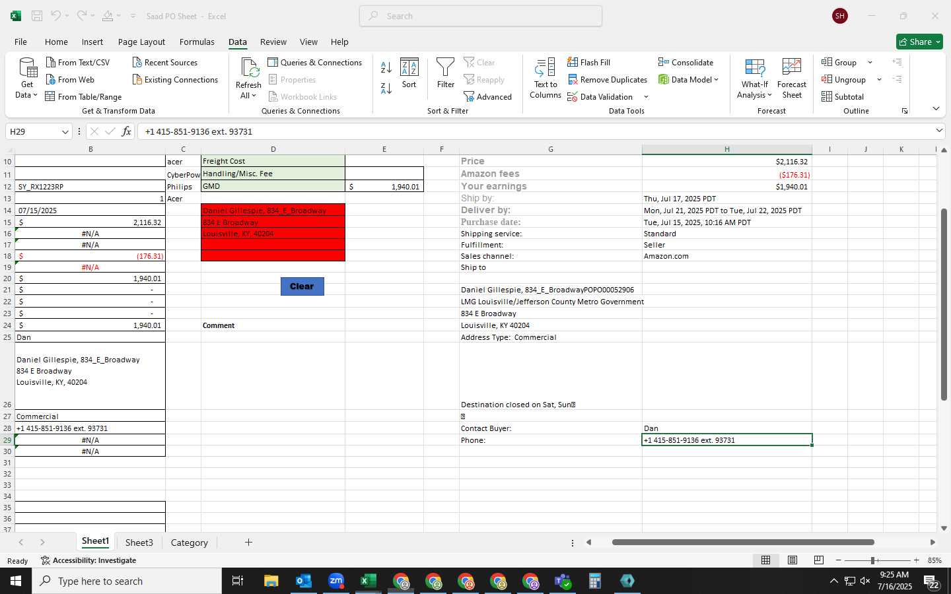This screenshot has height=594, width=951.
Task: Expand the Ungroup dropdown arrow
Action: 879,79
